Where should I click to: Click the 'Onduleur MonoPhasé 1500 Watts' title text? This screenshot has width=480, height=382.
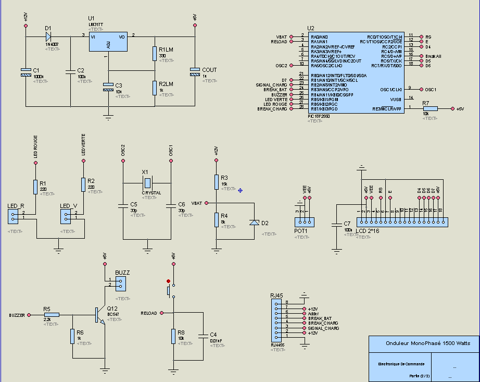pos(427,343)
